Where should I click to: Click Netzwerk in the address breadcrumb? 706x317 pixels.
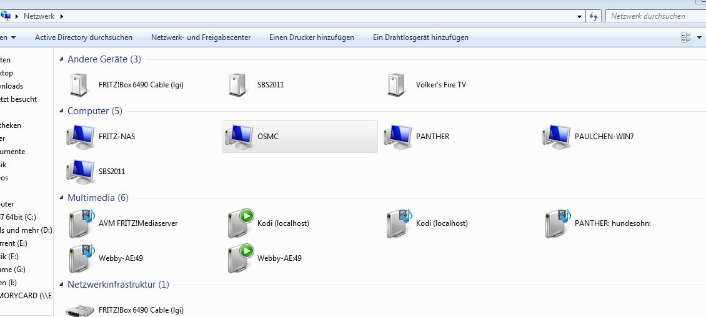(x=39, y=16)
